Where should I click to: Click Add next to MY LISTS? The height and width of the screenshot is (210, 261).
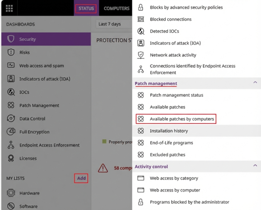point(81,178)
